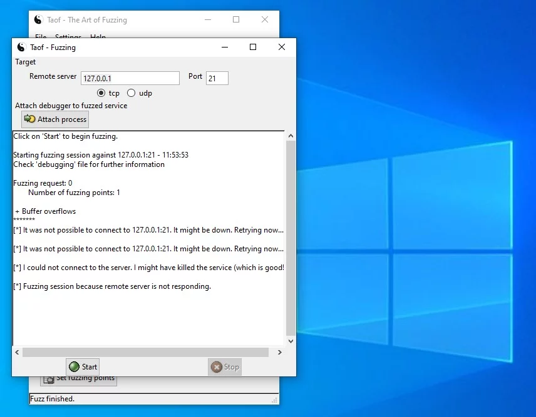
Task: Focus the Remote server address field
Action: (x=130, y=78)
